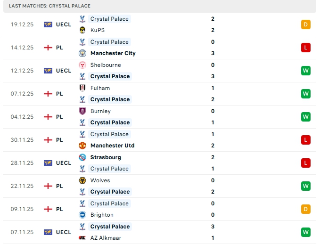Open the UECL competition flag on 19.12.25
The width and height of the screenshot is (320, 244).
[x=48, y=24]
